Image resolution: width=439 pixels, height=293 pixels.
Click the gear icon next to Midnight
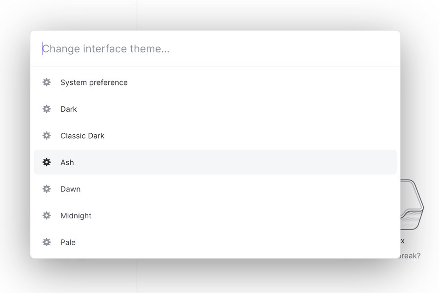tap(46, 215)
